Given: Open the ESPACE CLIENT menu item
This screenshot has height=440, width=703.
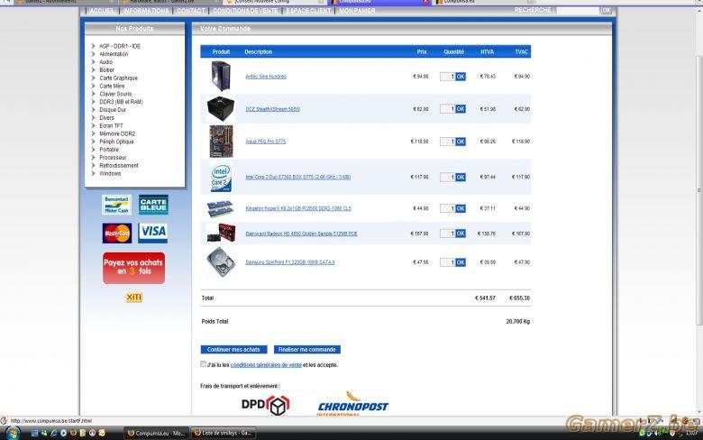Looking at the screenshot, I should click(x=308, y=11).
